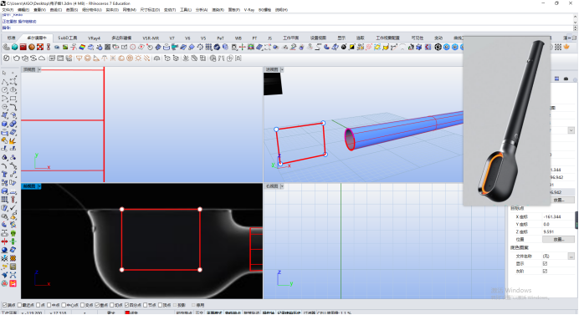
Task: Select the rectangle tool in left sidebar
Action: click(13, 99)
